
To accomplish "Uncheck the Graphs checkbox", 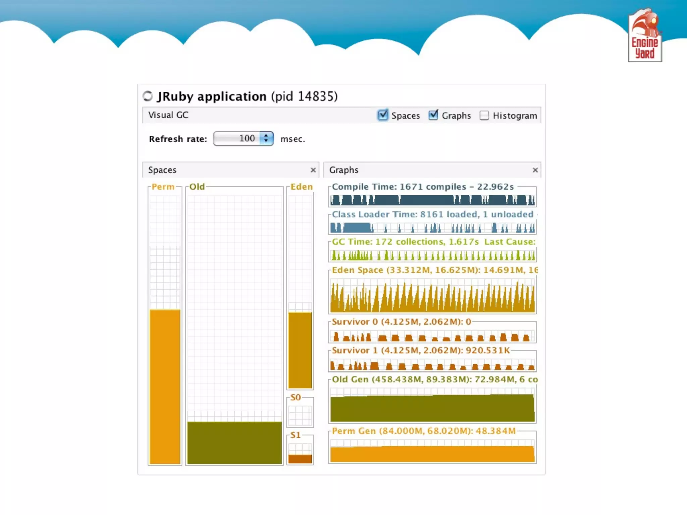I will pos(433,115).
